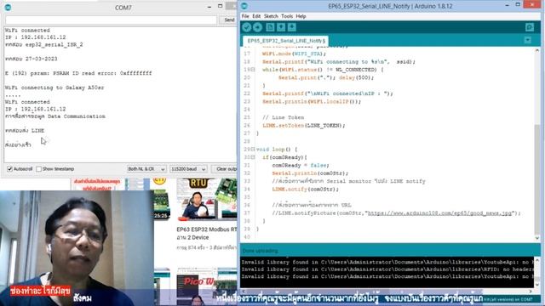This screenshot has height=306, width=545.
Task: Click the '// Line Token' comment
Action: point(283,117)
